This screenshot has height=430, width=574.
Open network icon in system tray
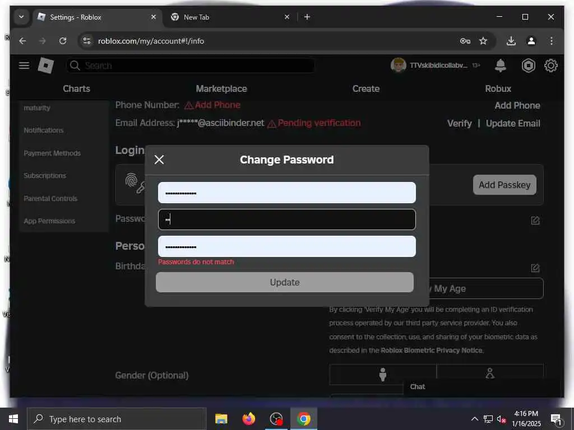[488, 419]
